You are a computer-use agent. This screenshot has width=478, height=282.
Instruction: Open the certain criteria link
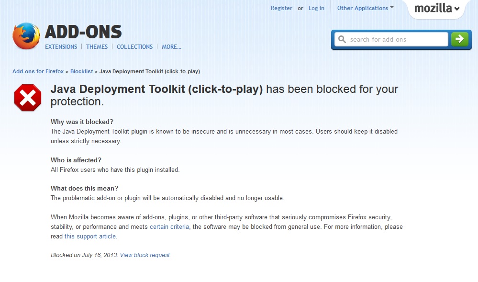click(169, 227)
